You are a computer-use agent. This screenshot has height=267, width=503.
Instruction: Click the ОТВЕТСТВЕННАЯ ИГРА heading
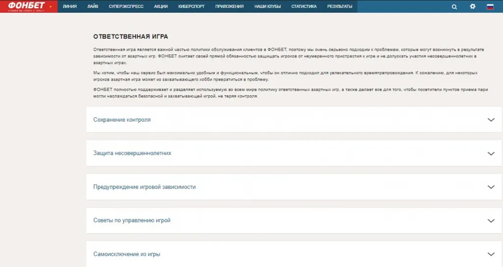tap(131, 36)
